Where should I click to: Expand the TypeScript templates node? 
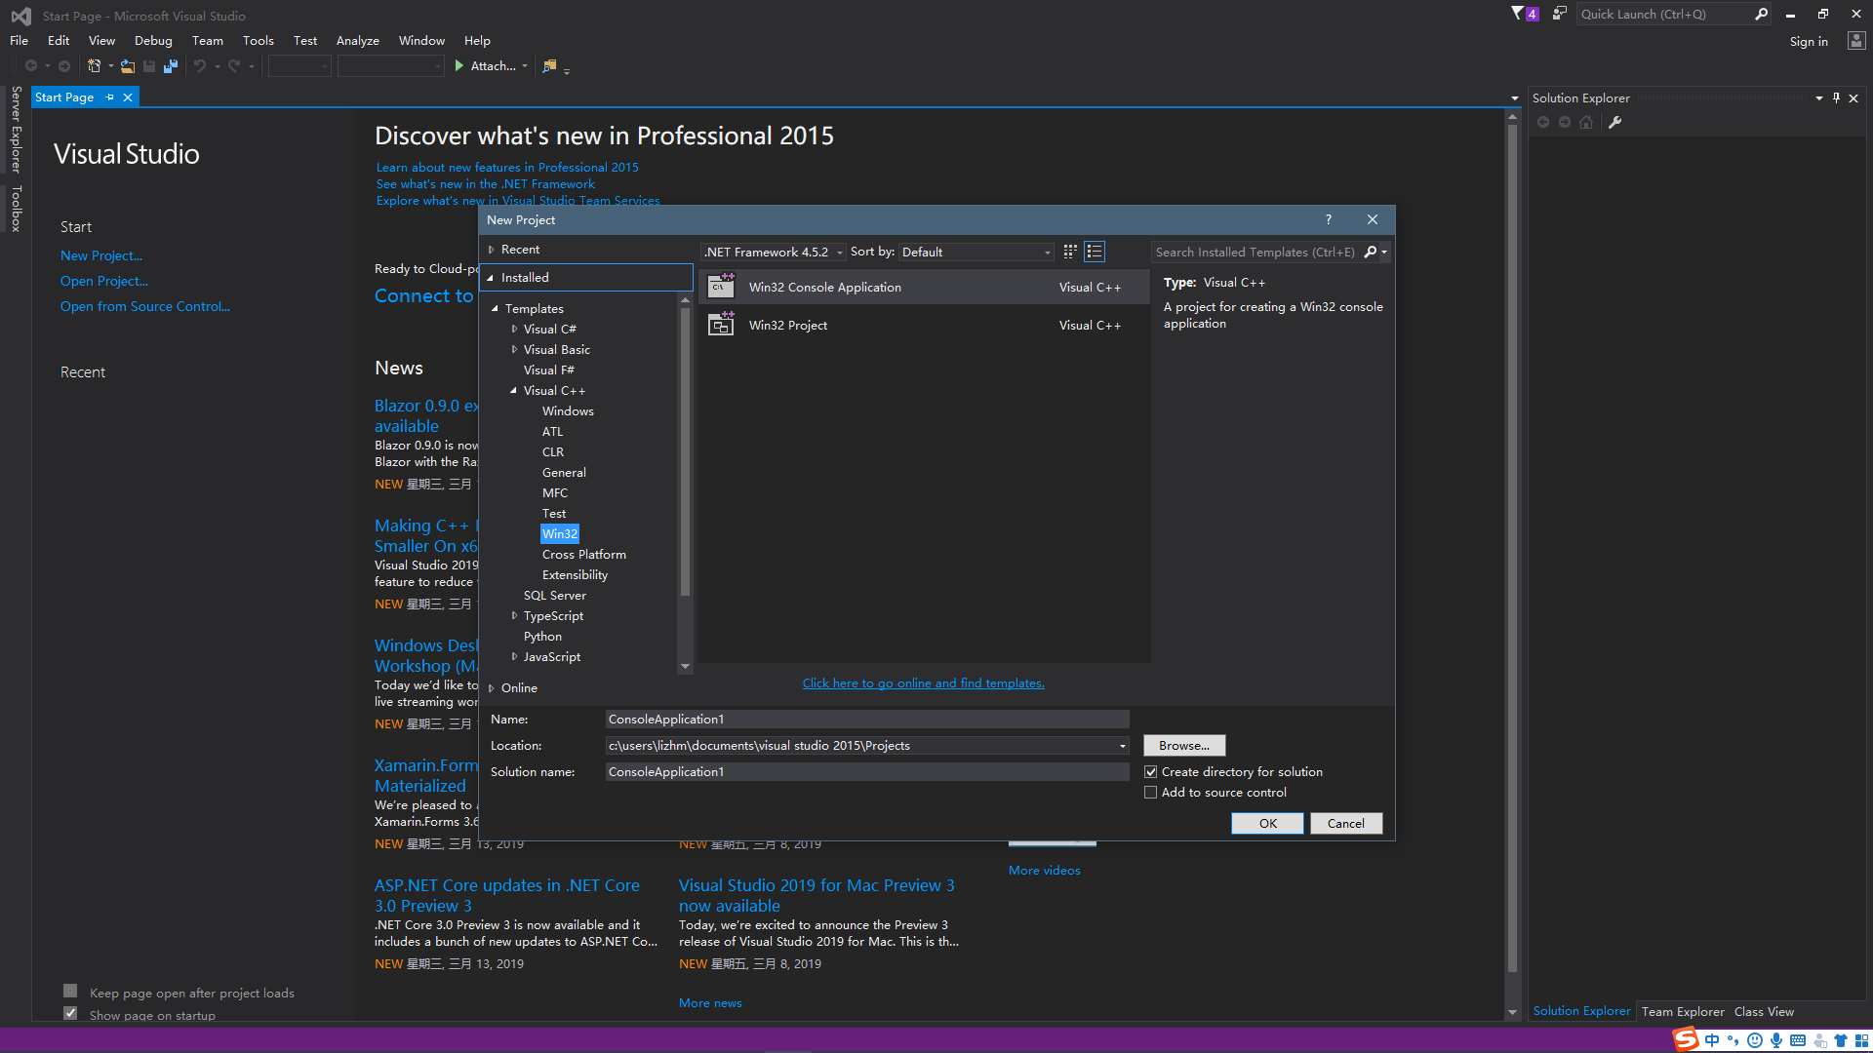pyautogui.click(x=514, y=615)
